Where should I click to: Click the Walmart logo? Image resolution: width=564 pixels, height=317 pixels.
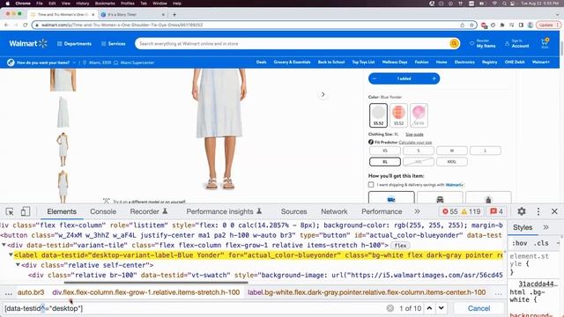[28, 43]
